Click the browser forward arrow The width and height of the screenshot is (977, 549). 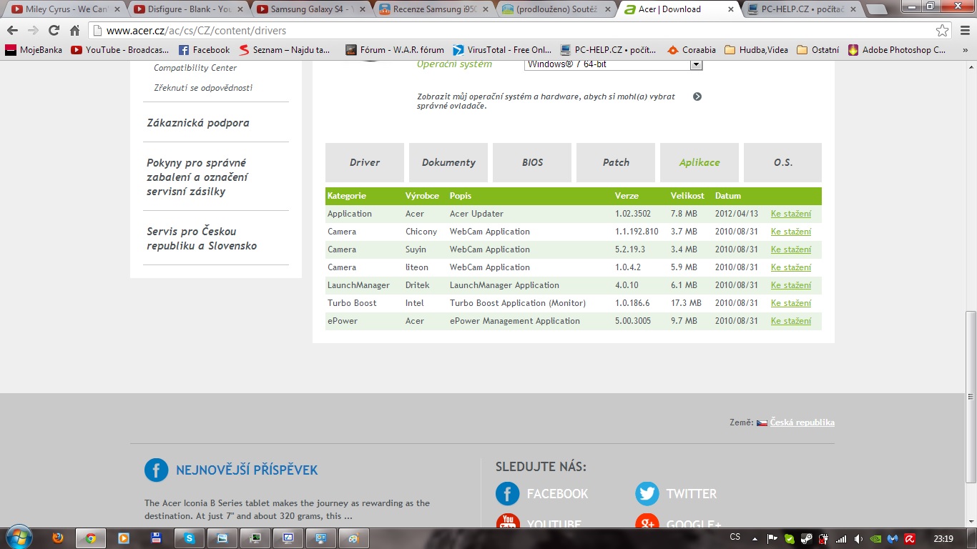point(33,31)
